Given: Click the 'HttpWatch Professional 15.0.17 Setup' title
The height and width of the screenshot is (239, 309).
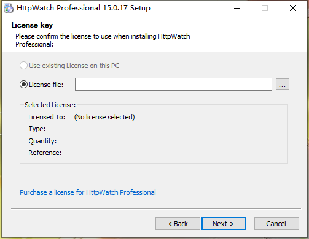Looking at the screenshot, I should [84, 8].
